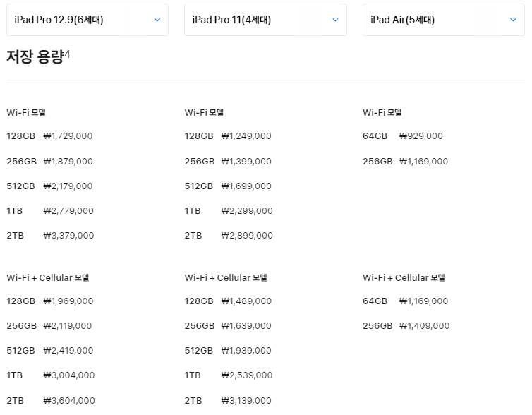Image resolution: width=532 pixels, height=415 pixels.
Task: Select the ₩1,729,000 price text
Action: point(68,136)
